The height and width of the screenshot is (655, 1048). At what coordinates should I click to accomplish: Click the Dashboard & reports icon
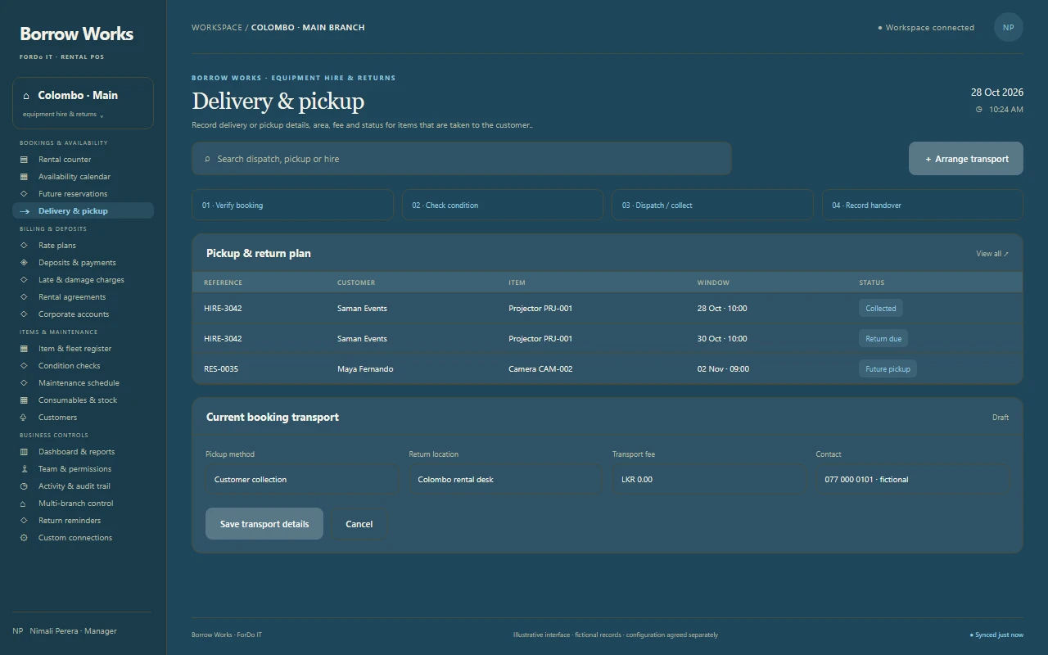pos(24,452)
